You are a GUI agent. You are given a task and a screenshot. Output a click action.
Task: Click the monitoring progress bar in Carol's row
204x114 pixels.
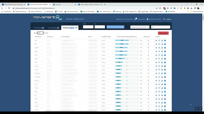[127, 110]
